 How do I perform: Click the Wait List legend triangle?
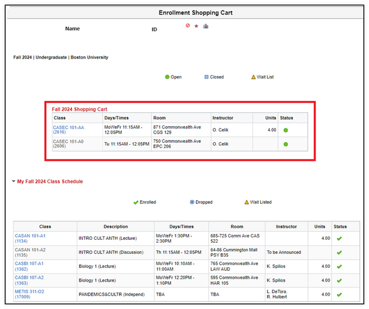click(253, 77)
